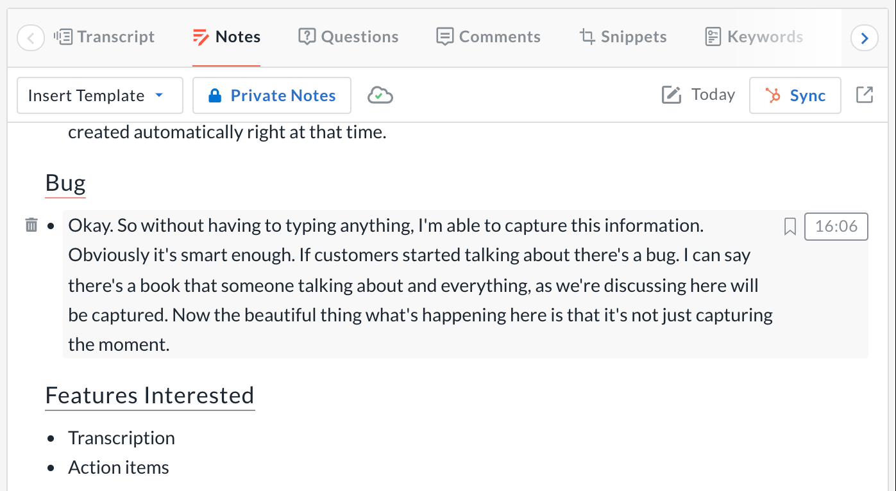Toggle Private Notes lock button

coord(272,95)
